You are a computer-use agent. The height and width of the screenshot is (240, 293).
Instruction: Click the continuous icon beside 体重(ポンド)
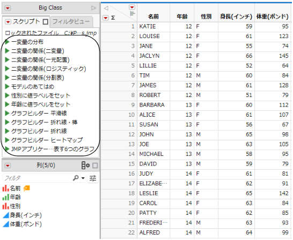tap(5, 224)
